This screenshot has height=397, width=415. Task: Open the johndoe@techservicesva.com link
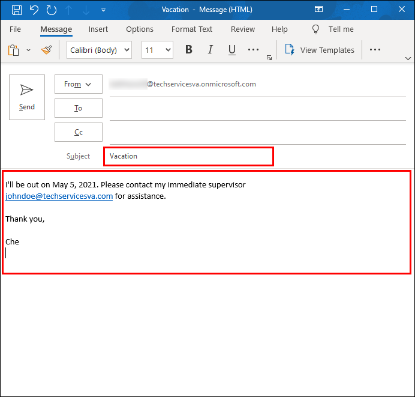(59, 196)
